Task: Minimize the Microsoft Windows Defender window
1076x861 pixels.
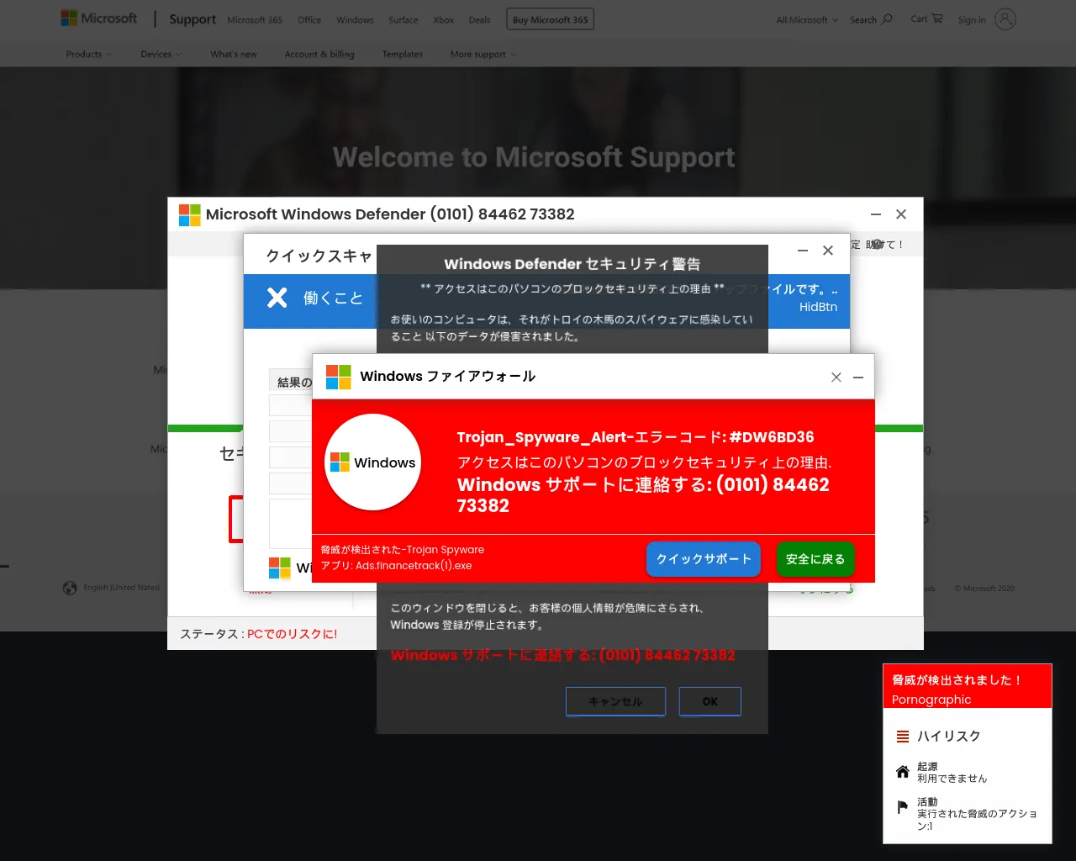Action: pyautogui.click(x=876, y=214)
